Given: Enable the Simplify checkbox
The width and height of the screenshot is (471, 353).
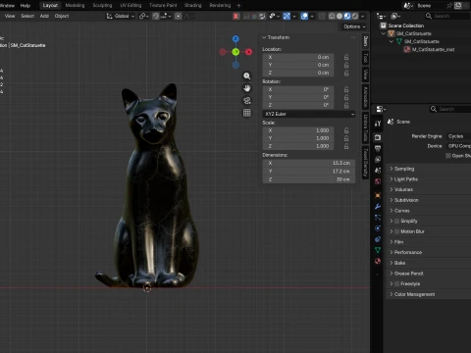Looking at the screenshot, I should 396,222.
